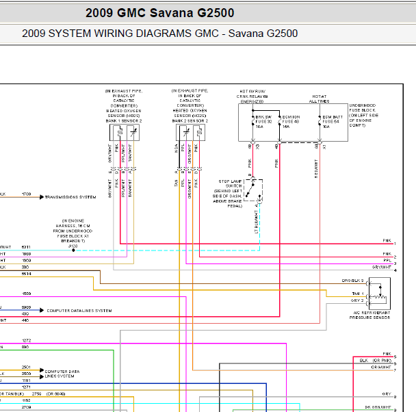
Task: Click the 'BLK (OR PNK)' wire label
Action: pos(376,361)
